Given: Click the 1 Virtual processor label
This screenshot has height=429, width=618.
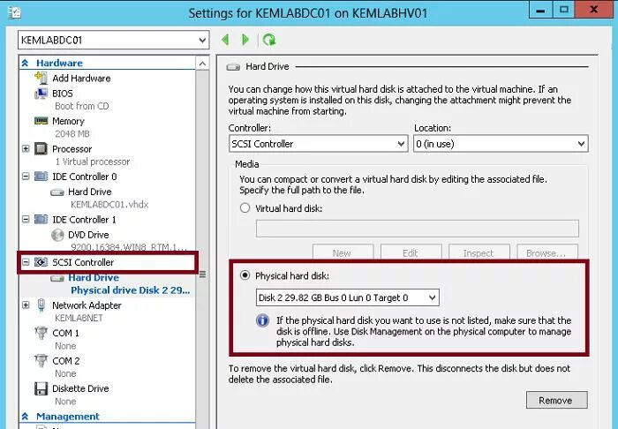Looking at the screenshot, I should point(92,162).
